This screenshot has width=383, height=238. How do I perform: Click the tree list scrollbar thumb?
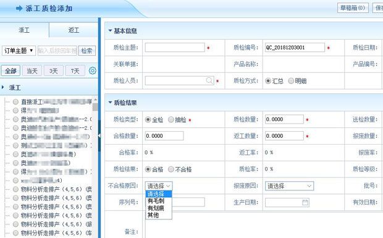95,107
